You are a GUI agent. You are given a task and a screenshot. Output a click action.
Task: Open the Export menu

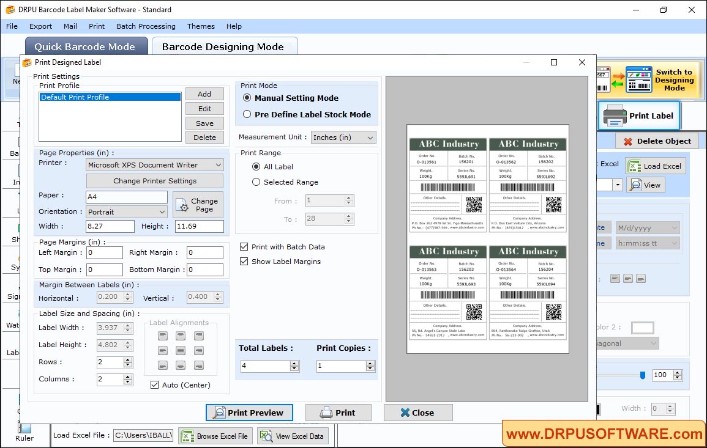click(x=40, y=26)
